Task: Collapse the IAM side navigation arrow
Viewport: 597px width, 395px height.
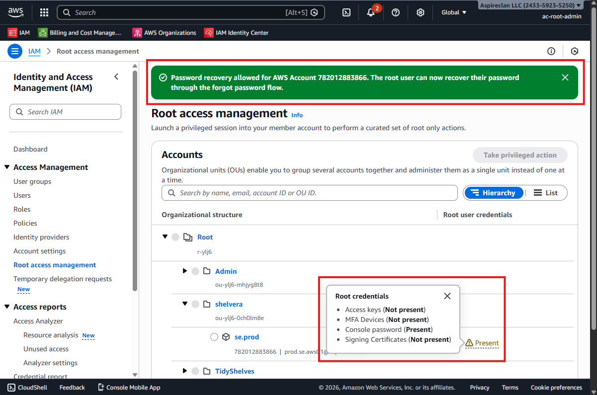Action: click(116, 77)
